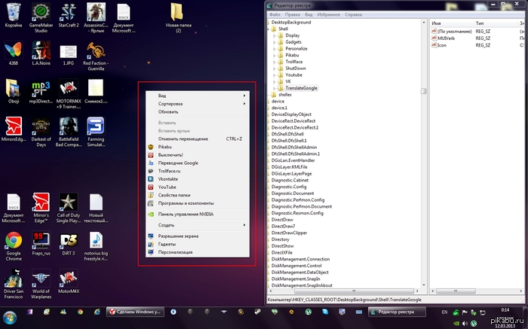
Task: Select the MUIVerb registry value
Action: tap(446, 38)
